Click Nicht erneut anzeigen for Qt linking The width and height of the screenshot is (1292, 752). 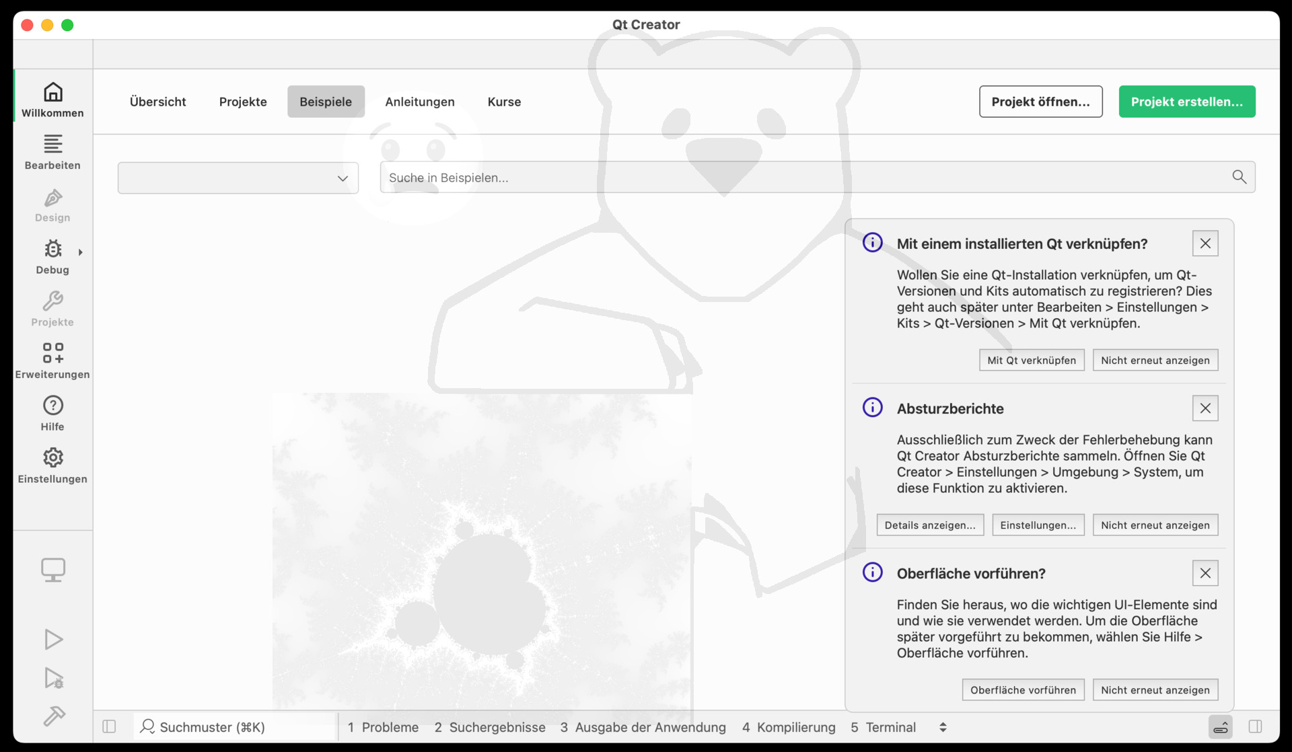coord(1155,360)
